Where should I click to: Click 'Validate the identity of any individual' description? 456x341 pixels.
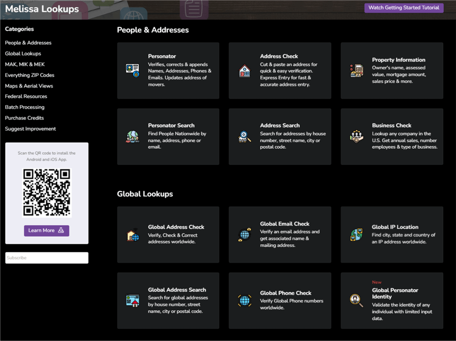tap(402, 311)
